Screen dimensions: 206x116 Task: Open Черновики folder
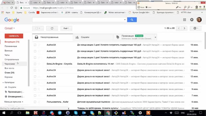(x=10, y=64)
